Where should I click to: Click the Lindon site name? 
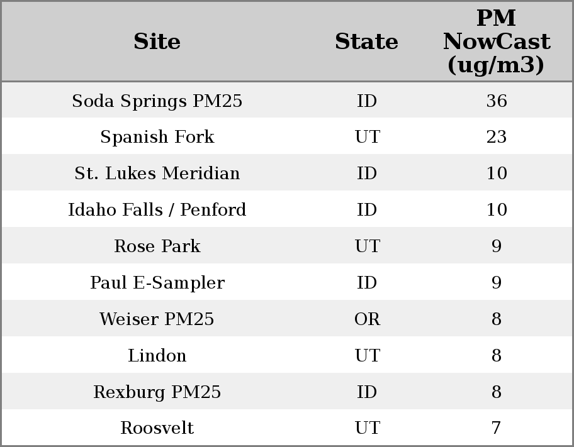157,356
